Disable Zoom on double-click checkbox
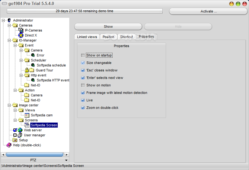Screen dimensions: 249x170 [83, 108]
